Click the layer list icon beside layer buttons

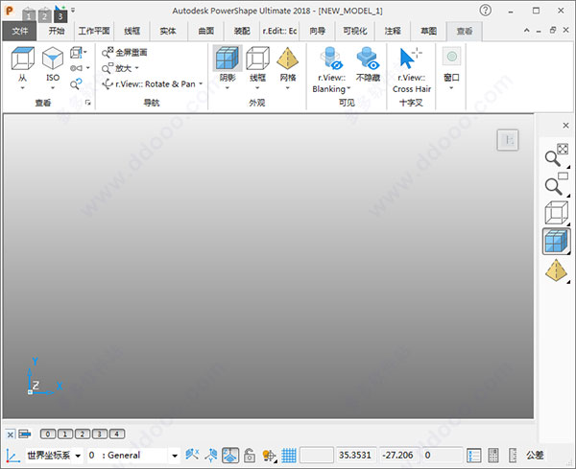[x=25, y=434]
